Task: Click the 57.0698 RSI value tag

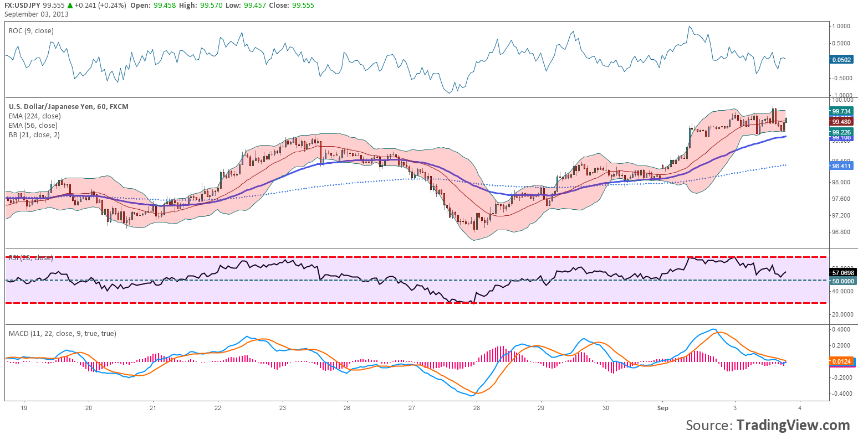Action: pos(842,272)
